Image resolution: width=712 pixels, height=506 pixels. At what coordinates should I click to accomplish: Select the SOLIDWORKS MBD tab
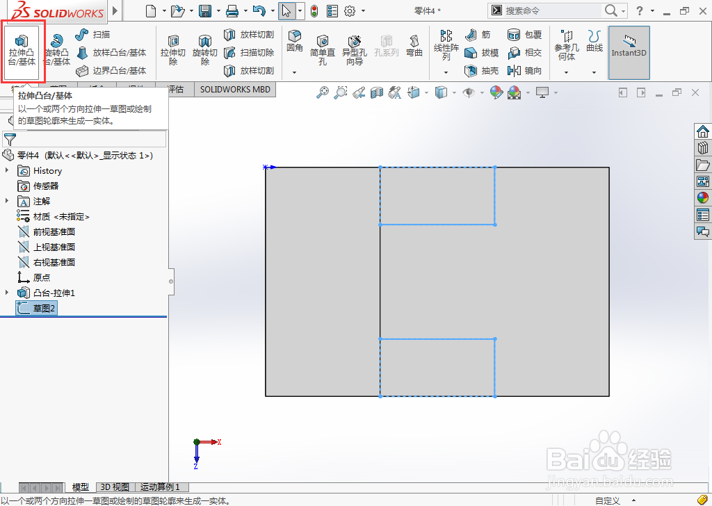[x=235, y=90]
